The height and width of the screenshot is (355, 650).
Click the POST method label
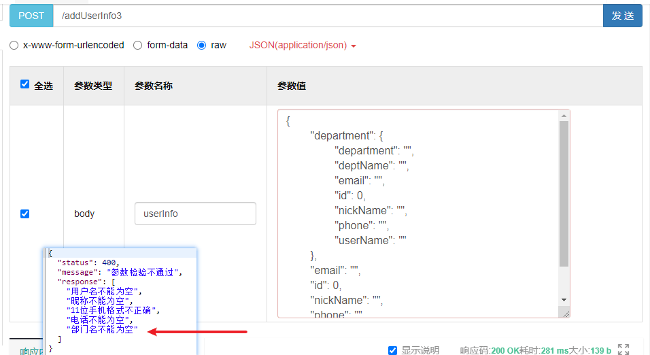pos(31,16)
